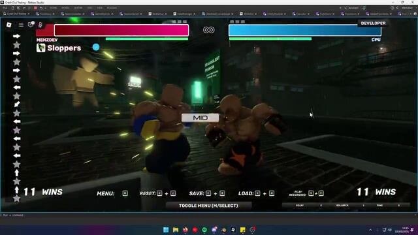Click the yellow Sticky Notes taskbar icon

pyautogui.click(x=242, y=230)
